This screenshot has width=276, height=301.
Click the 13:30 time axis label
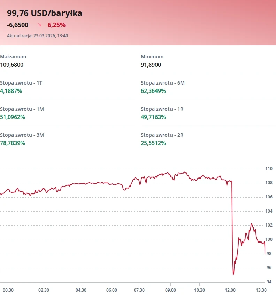click(261, 290)
